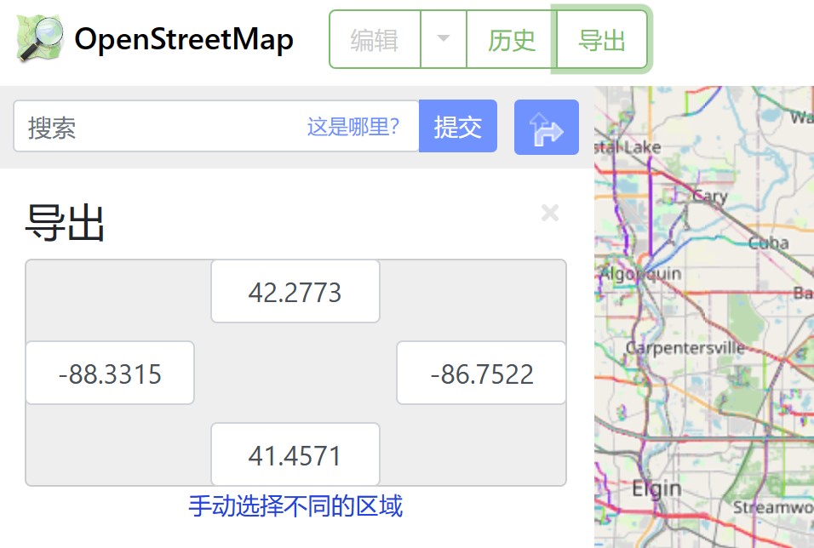Click the Elgin label on the map
This screenshot has height=548, width=814.
click(x=656, y=488)
